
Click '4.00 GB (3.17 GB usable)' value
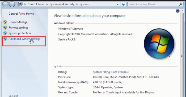point(108,82)
